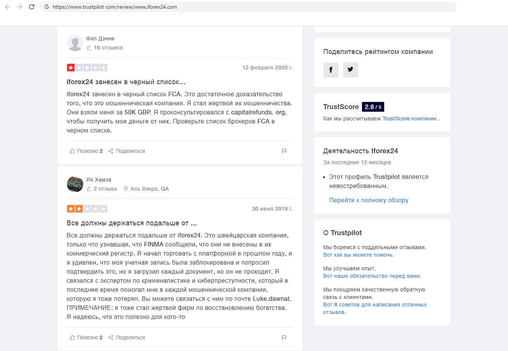Share company rating on Facebook

[x=331, y=70]
